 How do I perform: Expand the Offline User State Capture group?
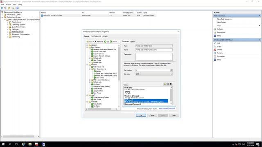(x=90, y=80)
